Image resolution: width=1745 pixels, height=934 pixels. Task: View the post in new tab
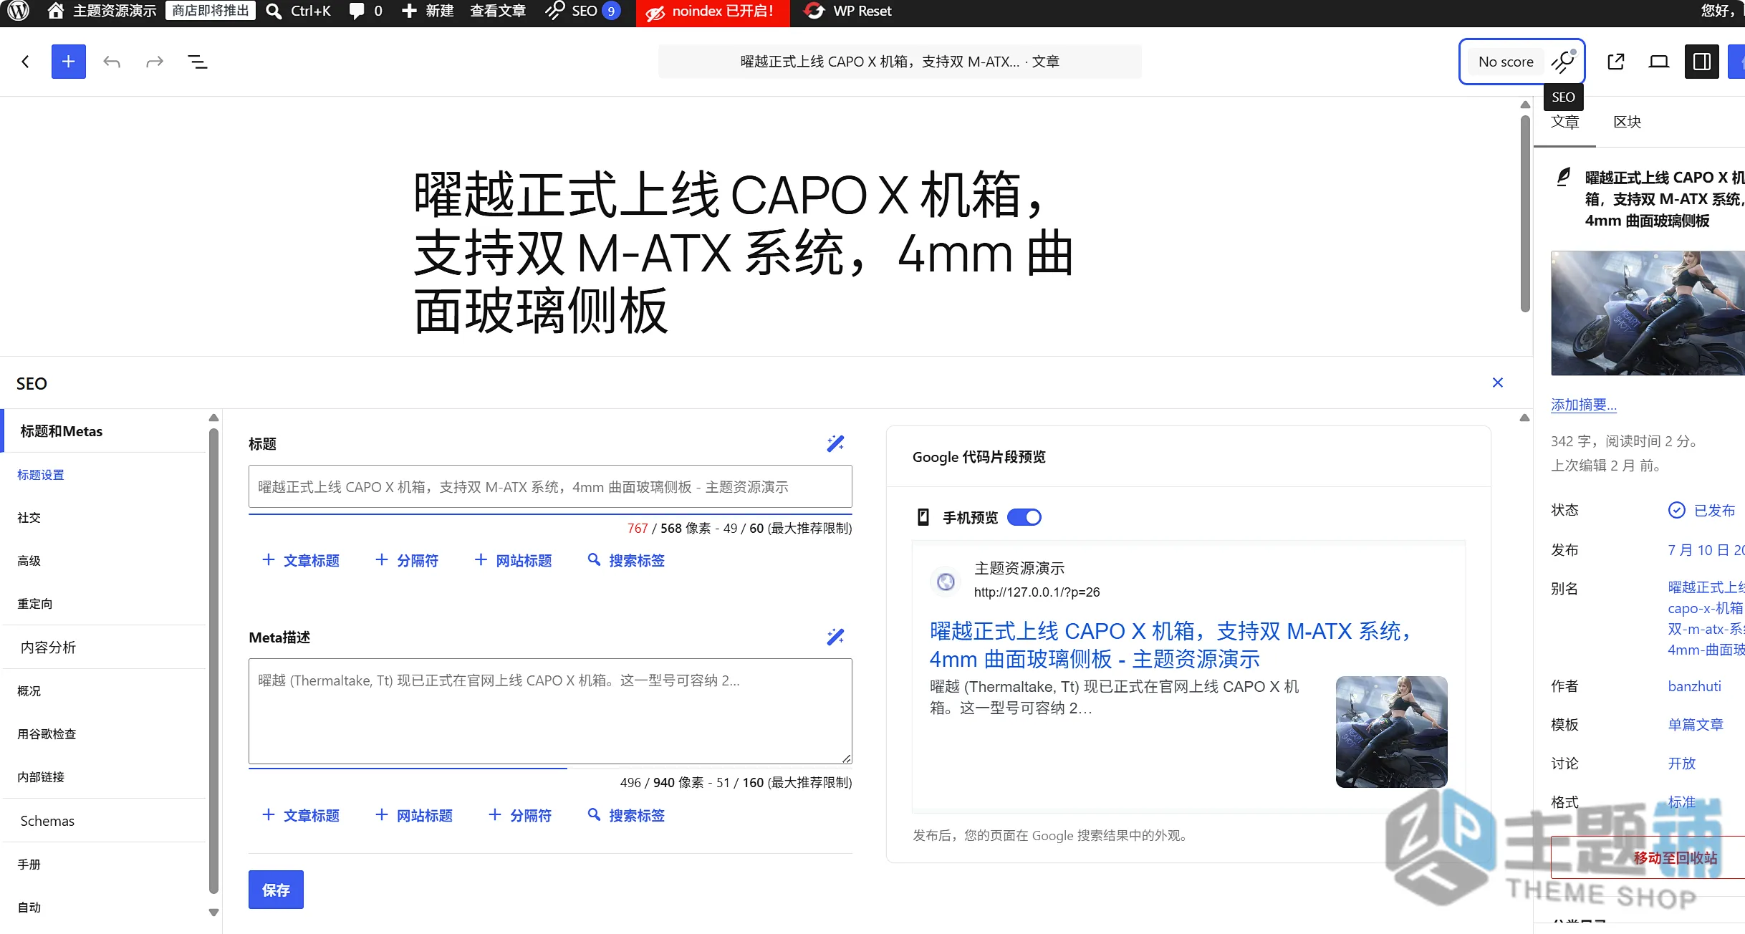(x=1616, y=62)
